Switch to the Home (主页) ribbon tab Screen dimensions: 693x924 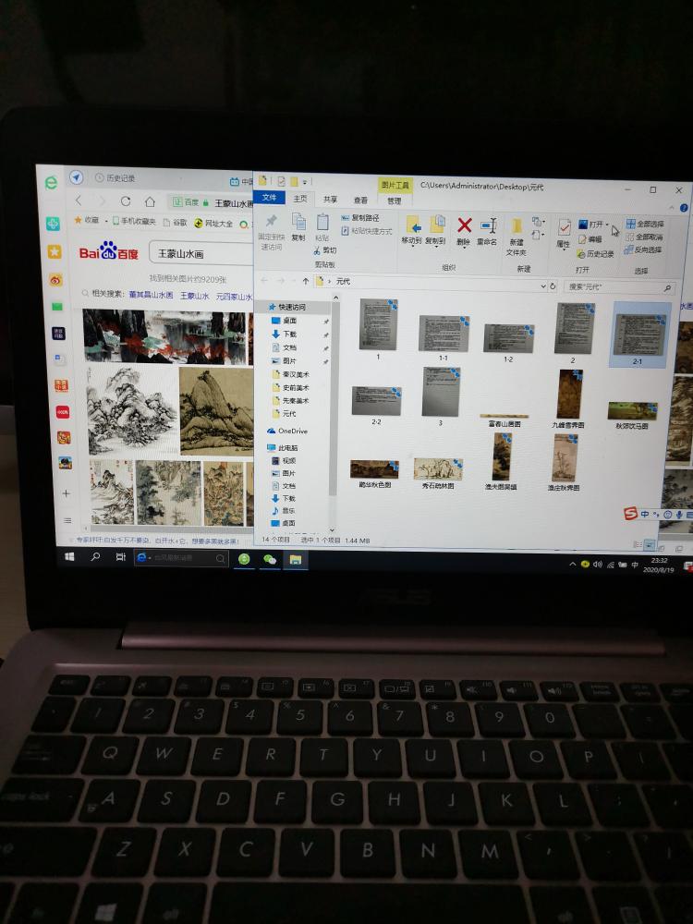click(300, 200)
